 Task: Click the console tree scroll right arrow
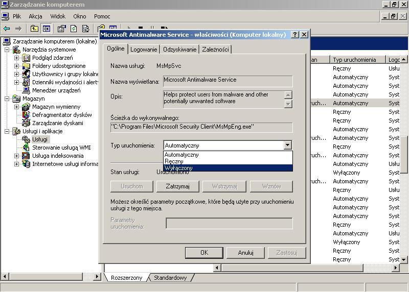pos(97,276)
